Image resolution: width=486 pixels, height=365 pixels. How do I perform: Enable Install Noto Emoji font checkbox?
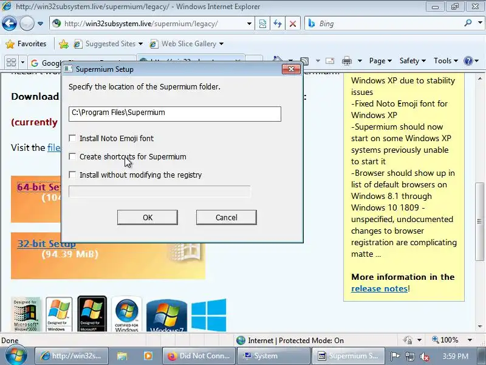72,138
